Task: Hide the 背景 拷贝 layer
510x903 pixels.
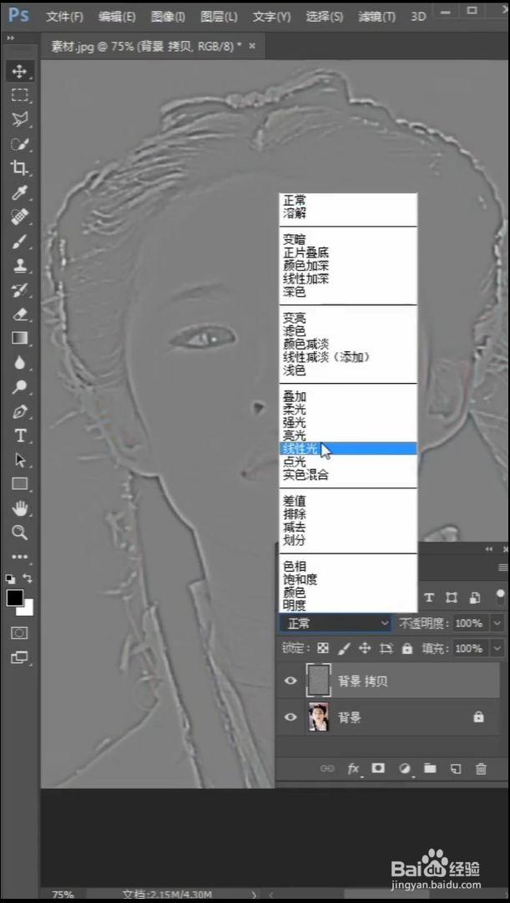Action: pos(291,681)
